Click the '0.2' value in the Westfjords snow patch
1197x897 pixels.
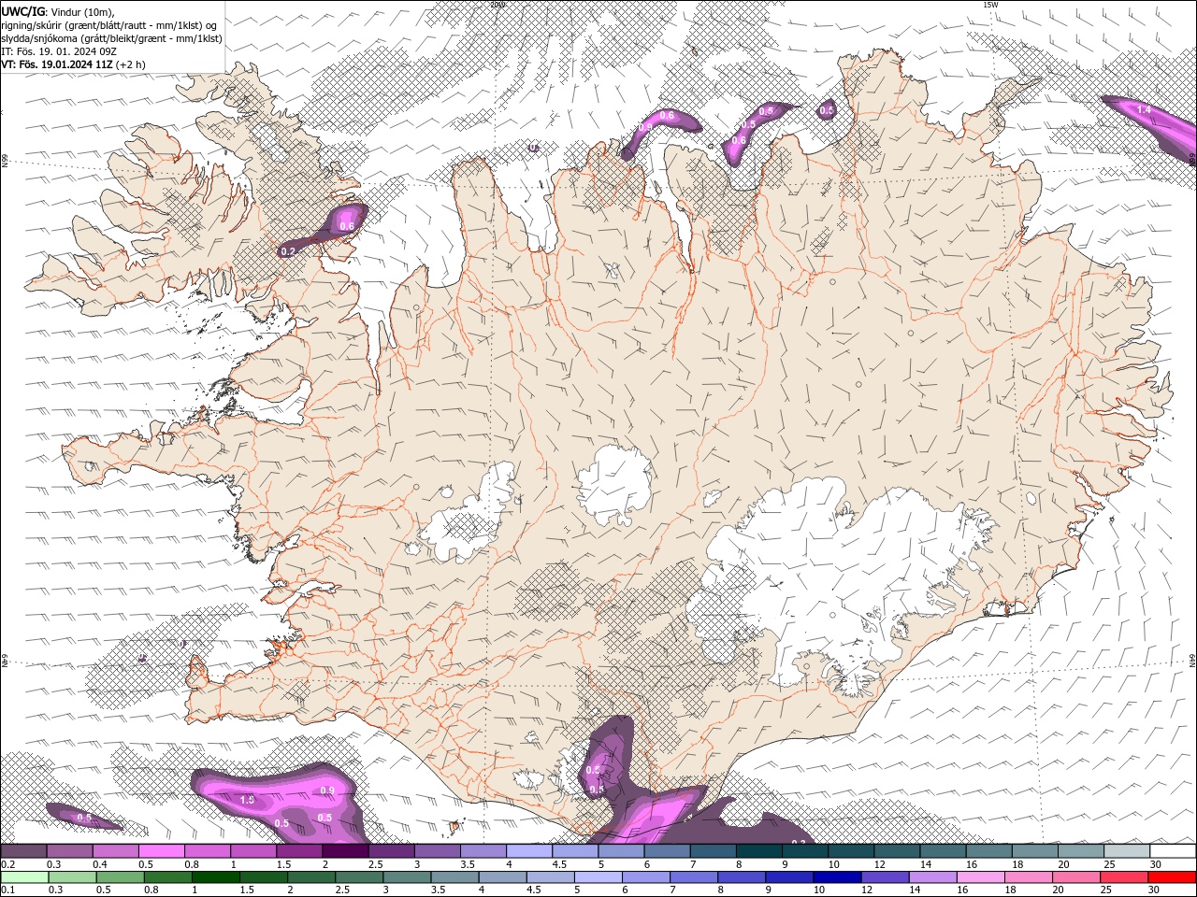(288, 251)
